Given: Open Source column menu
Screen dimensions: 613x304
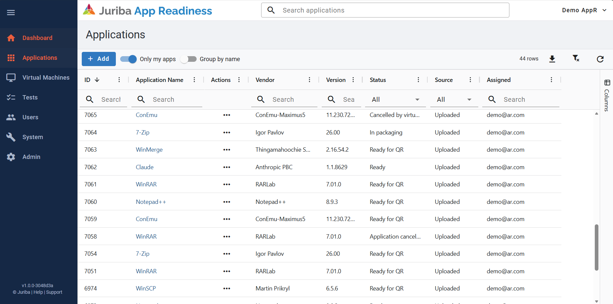Looking at the screenshot, I should pos(470,80).
